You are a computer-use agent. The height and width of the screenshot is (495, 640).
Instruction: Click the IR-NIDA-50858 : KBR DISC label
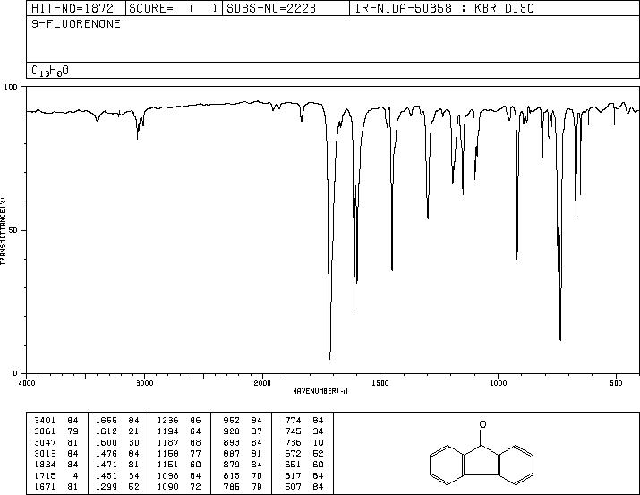point(444,8)
